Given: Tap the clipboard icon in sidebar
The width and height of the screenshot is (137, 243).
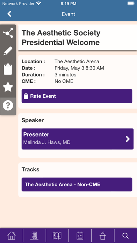Looking at the screenshot, I should pos(8,69).
